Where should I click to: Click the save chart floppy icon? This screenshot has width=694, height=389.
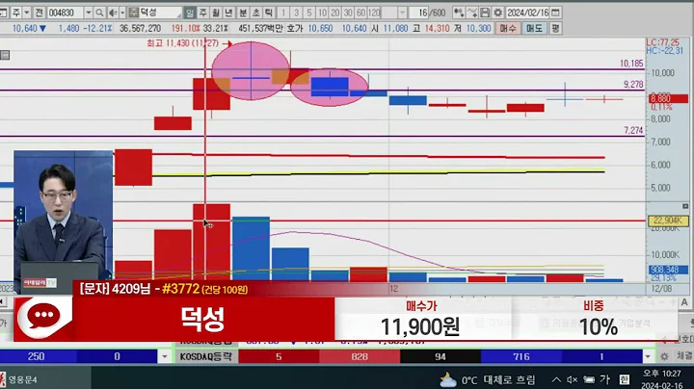click(x=485, y=13)
